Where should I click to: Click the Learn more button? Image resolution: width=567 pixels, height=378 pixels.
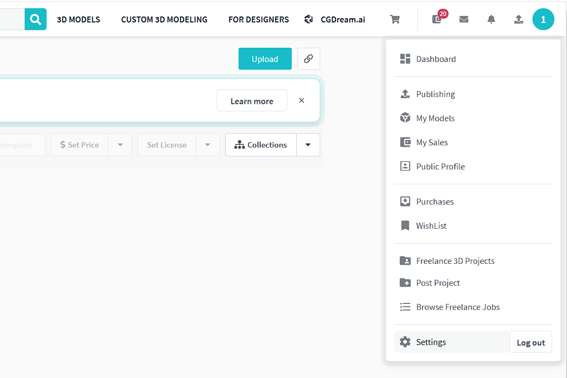point(252,101)
